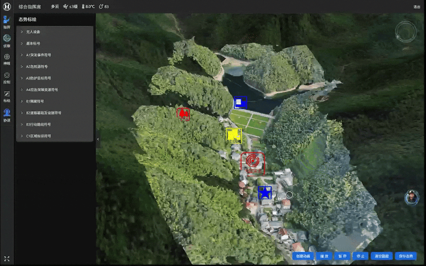Screen dimensions: 426x266
Task: Expand the 无人设备 category
Action: (x=33, y=32)
